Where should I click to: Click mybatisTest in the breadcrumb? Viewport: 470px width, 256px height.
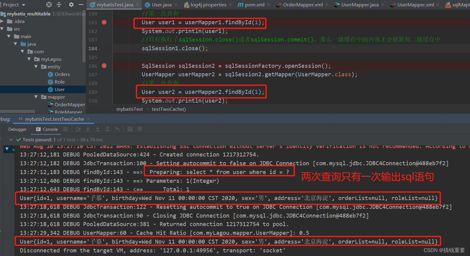tap(130, 109)
